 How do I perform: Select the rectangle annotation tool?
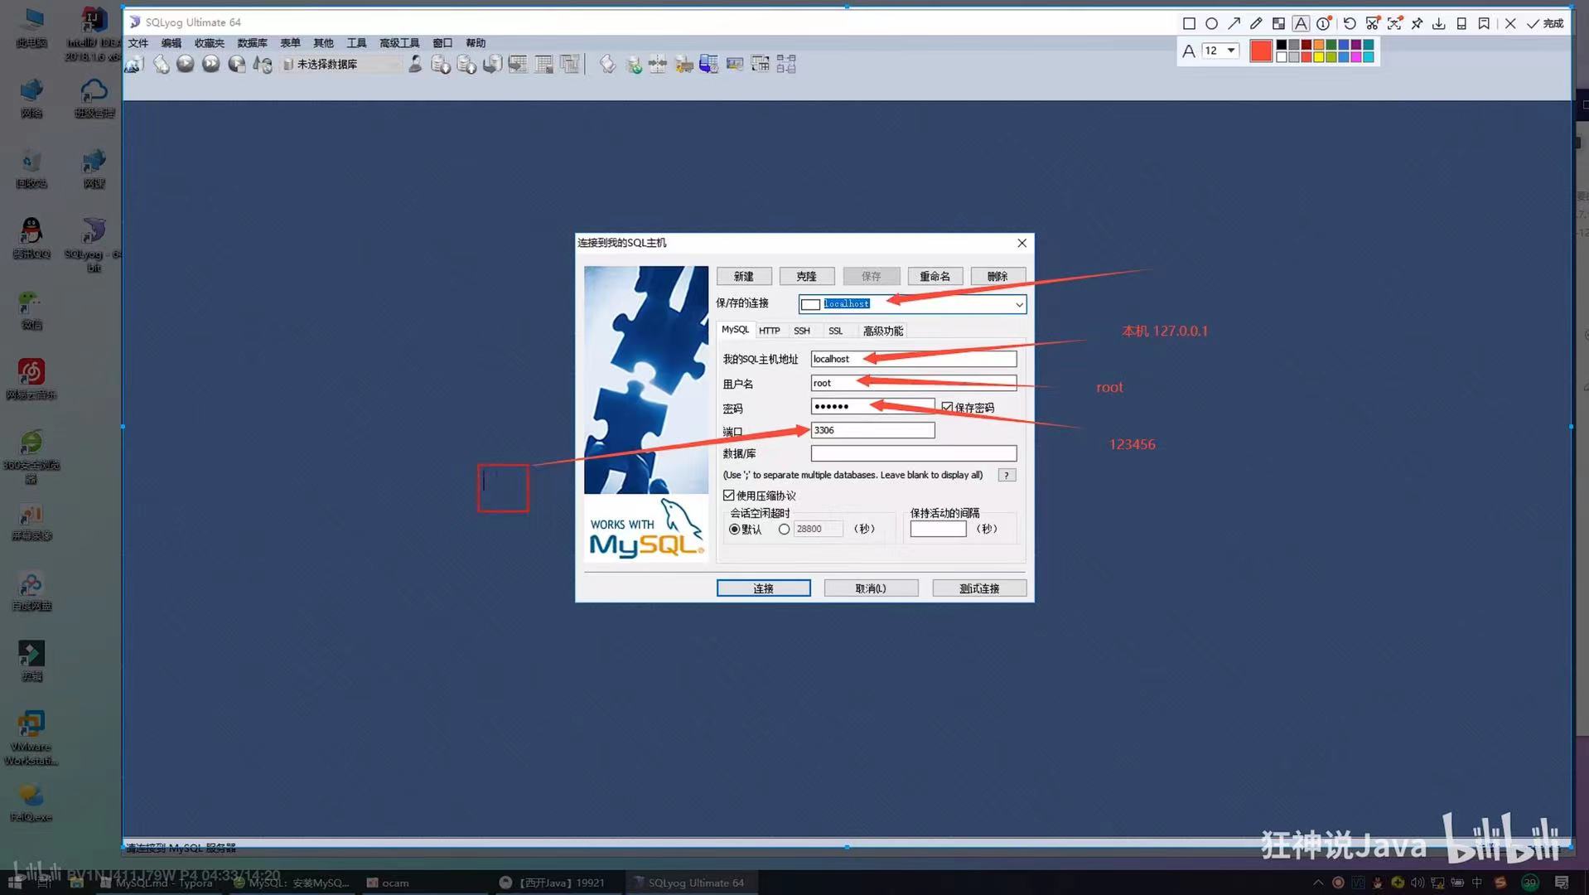point(1189,23)
